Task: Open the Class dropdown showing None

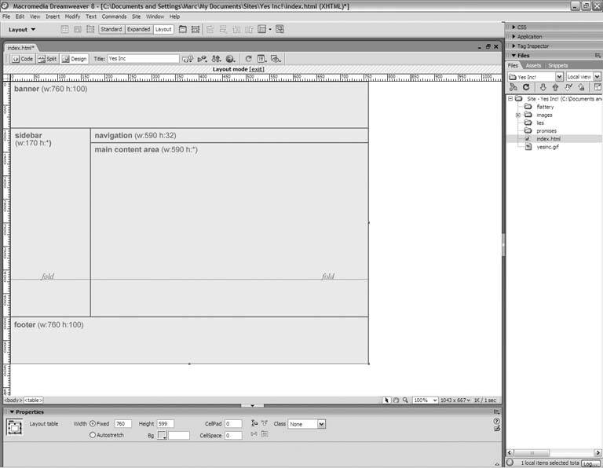Action: pos(307,424)
